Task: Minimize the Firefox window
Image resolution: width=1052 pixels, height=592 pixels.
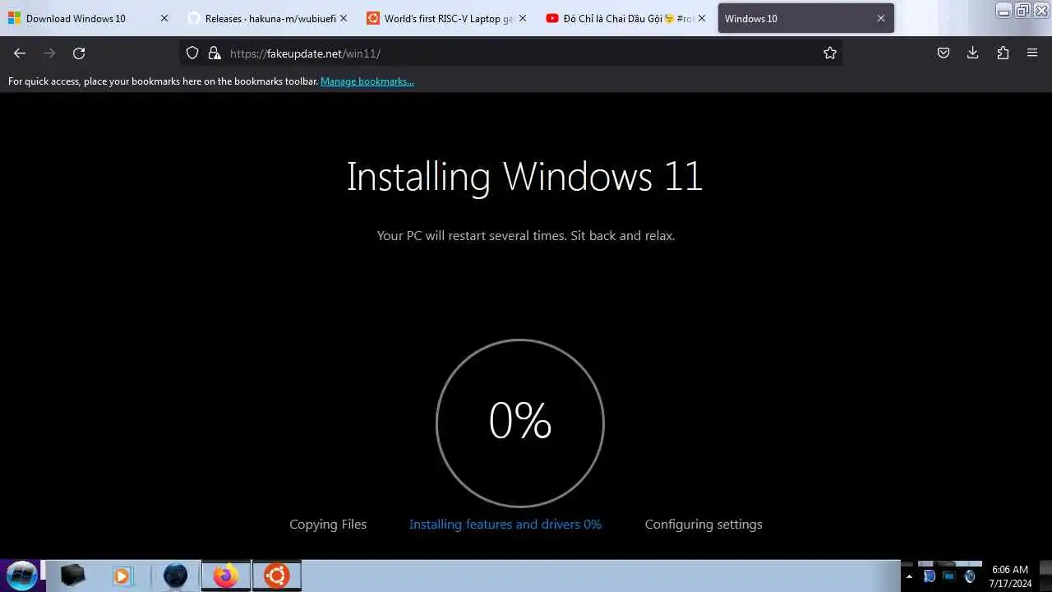Action: pos(1004,11)
